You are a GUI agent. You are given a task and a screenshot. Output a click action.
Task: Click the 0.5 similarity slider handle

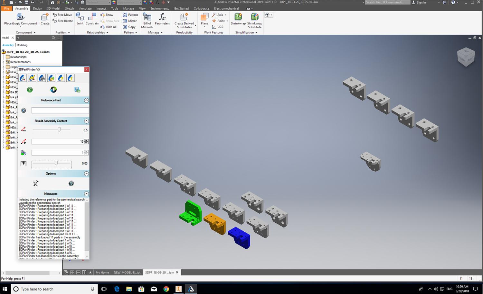[x=59, y=129]
